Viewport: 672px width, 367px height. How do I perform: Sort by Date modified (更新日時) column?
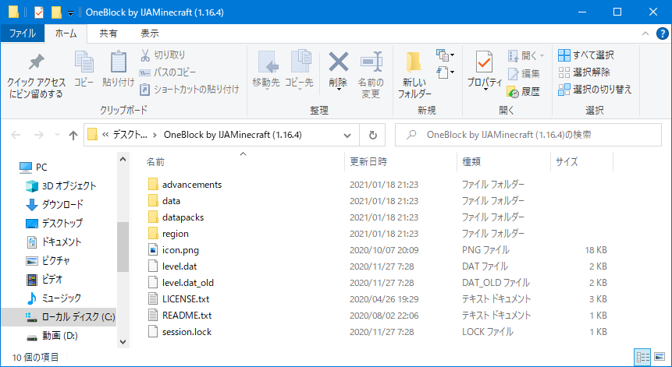[x=400, y=162]
